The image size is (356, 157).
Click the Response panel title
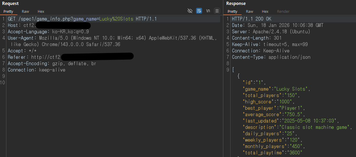(x=236, y=3)
